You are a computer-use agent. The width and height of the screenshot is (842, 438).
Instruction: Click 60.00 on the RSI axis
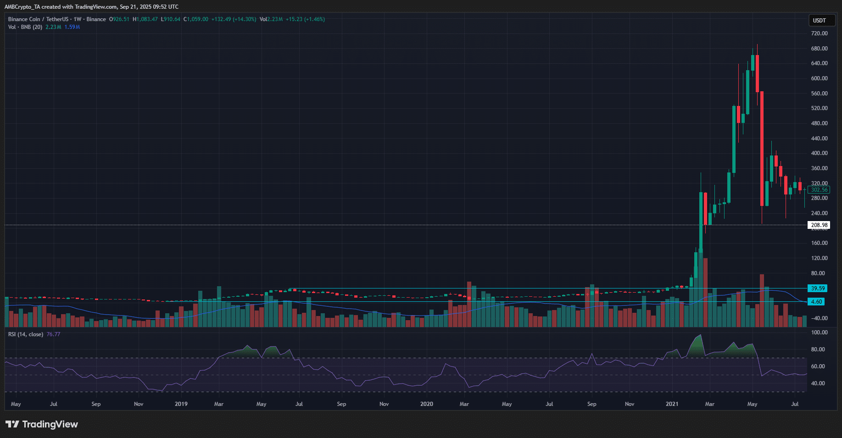tap(818, 366)
